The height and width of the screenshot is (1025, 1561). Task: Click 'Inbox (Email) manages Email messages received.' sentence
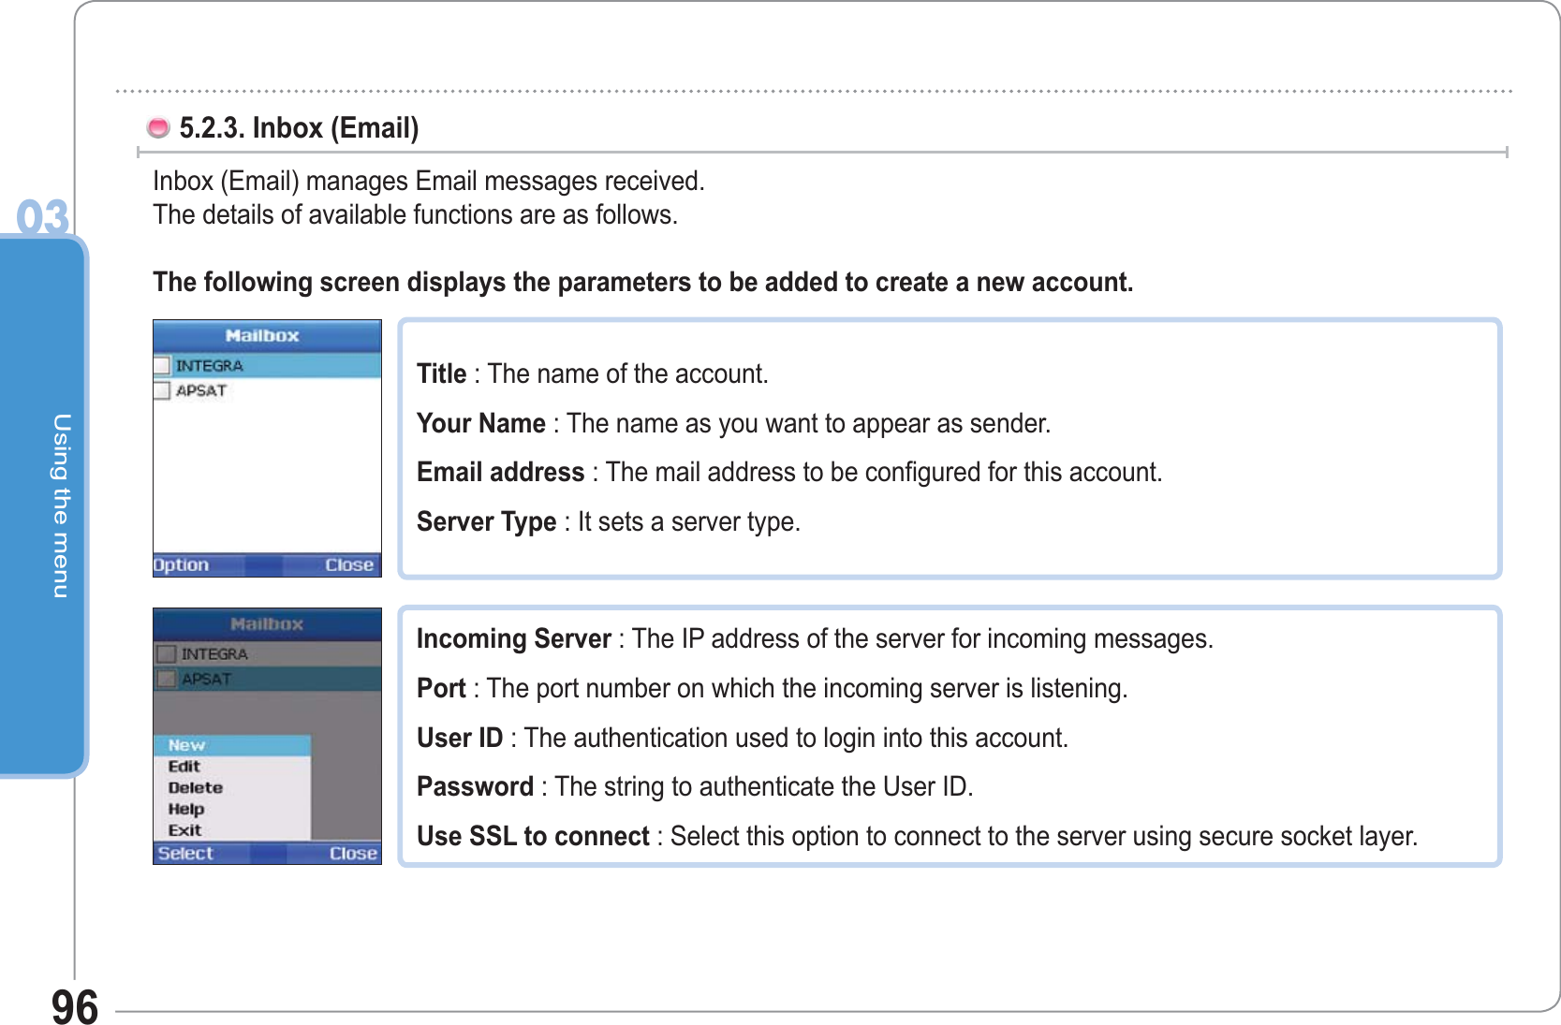(429, 181)
